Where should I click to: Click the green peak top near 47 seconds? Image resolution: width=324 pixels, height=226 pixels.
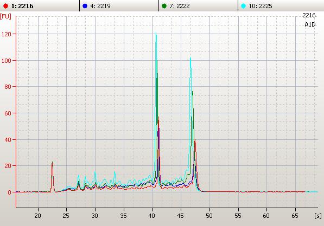pos(193,92)
